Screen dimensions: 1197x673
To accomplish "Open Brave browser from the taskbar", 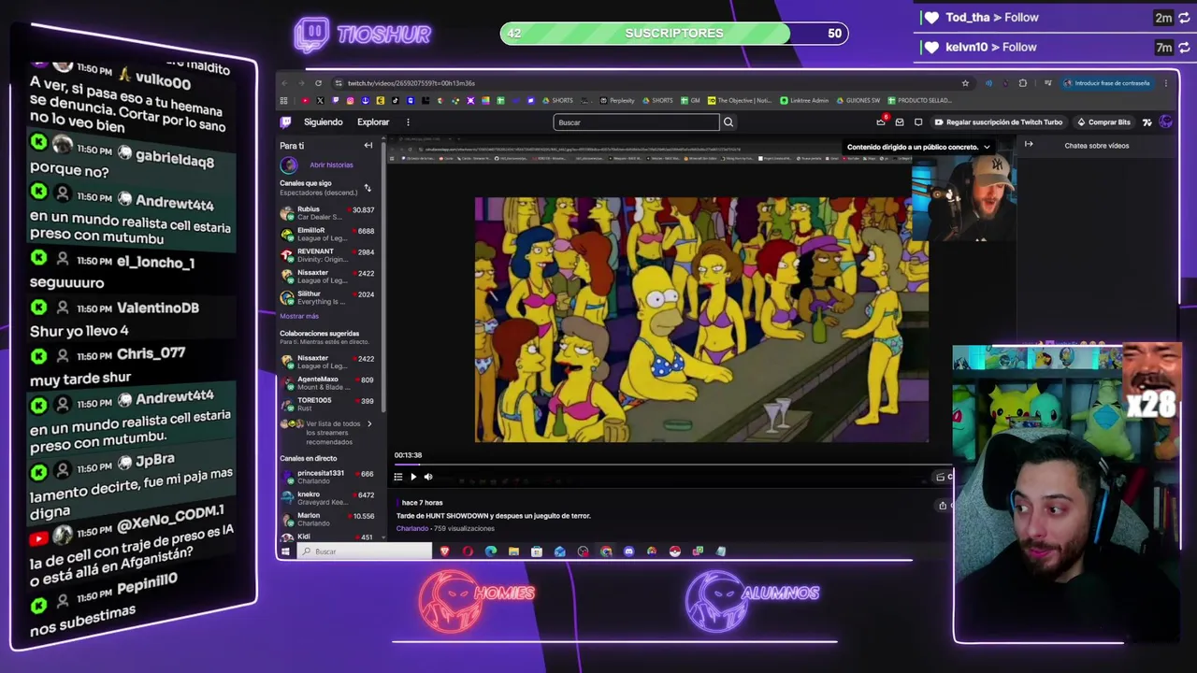I will click(x=445, y=551).
